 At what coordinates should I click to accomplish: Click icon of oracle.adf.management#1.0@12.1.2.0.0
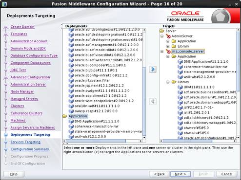coord(71,45)
